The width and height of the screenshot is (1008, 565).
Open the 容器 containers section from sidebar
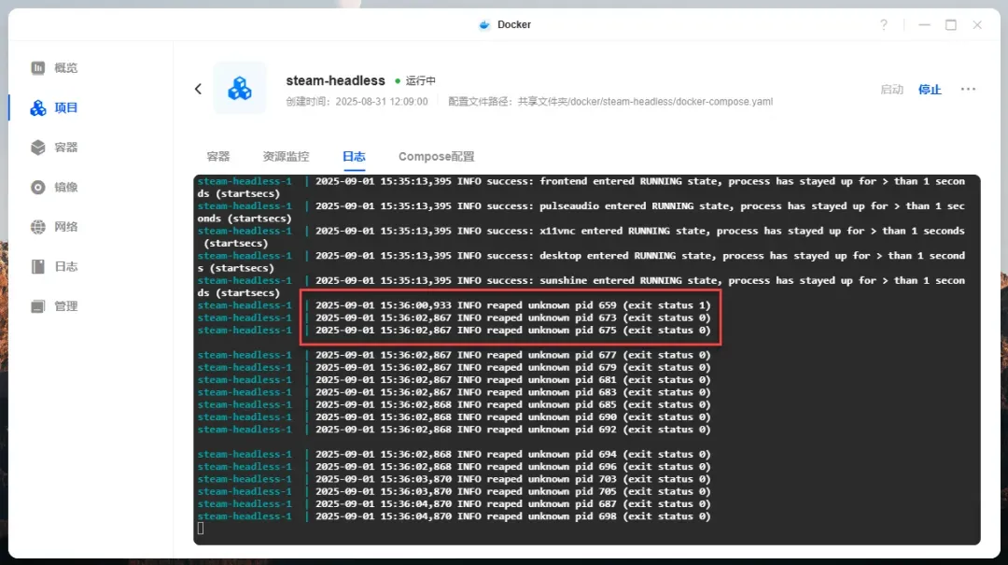tap(53, 147)
